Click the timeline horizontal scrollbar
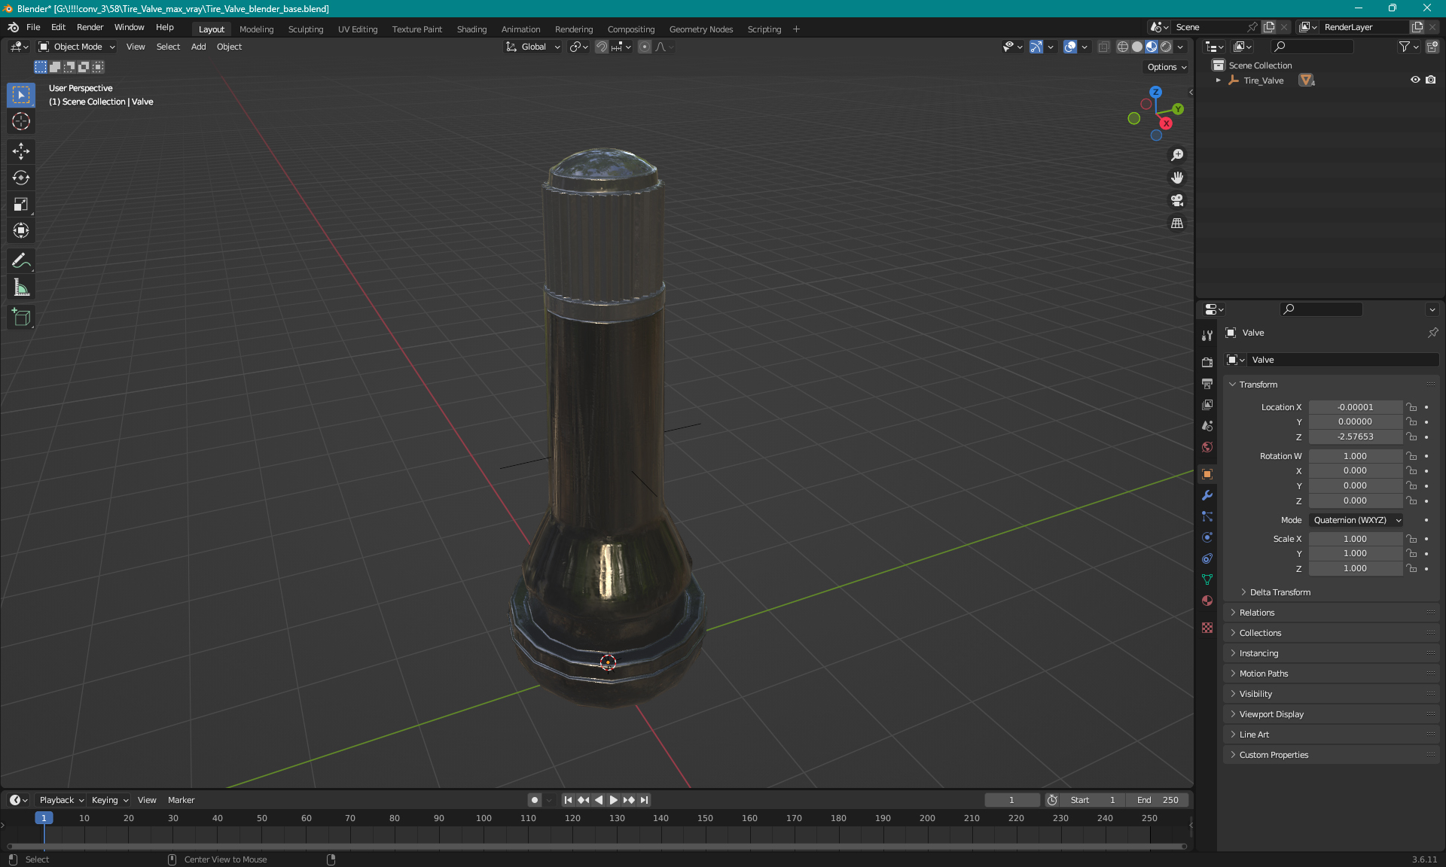 pyautogui.click(x=595, y=846)
